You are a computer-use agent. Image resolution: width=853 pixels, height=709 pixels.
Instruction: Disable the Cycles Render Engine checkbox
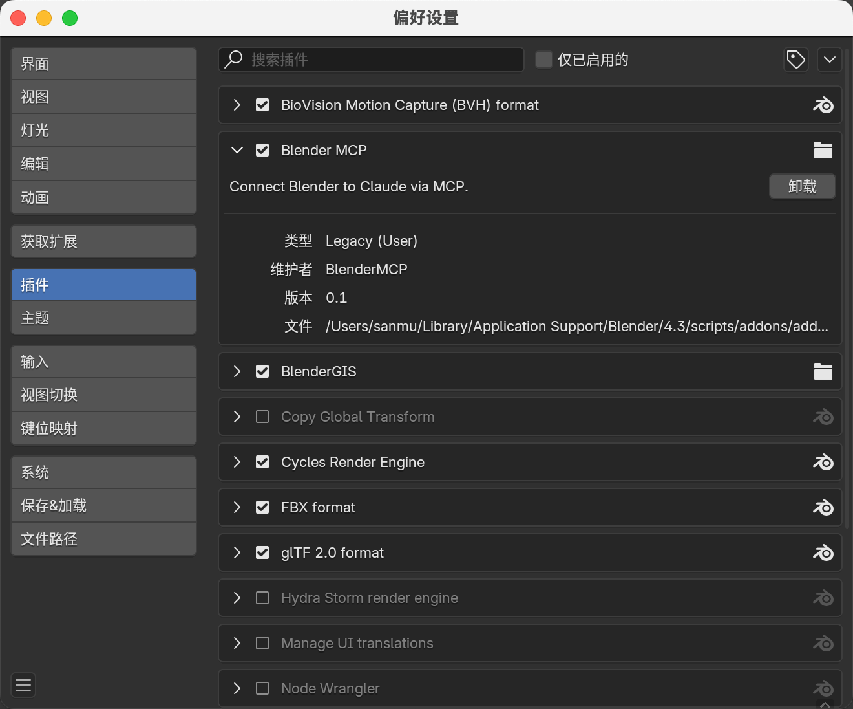point(262,462)
